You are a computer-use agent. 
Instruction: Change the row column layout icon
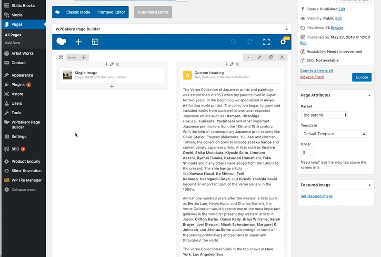72,57
